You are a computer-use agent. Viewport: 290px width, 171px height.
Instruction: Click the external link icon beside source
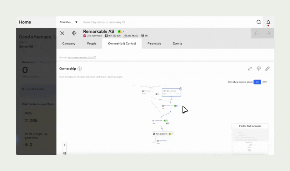point(95,58)
